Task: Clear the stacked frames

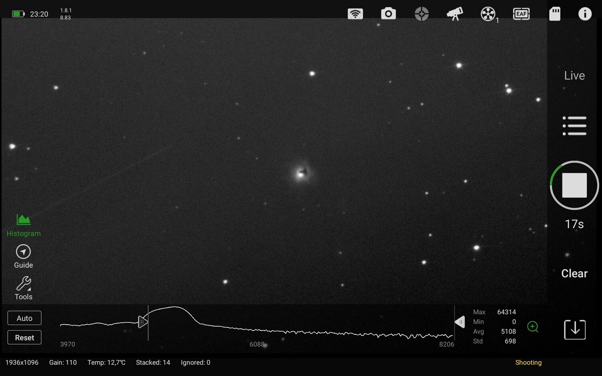Action: [x=574, y=273]
